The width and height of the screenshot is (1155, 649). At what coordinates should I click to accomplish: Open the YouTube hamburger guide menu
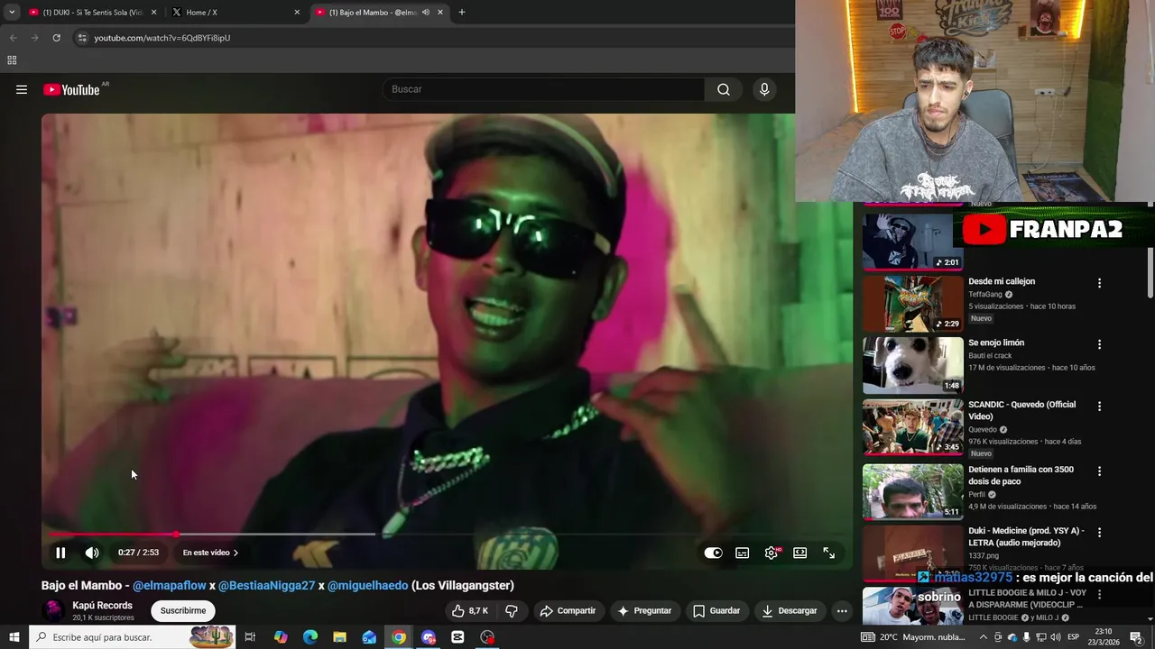22,89
